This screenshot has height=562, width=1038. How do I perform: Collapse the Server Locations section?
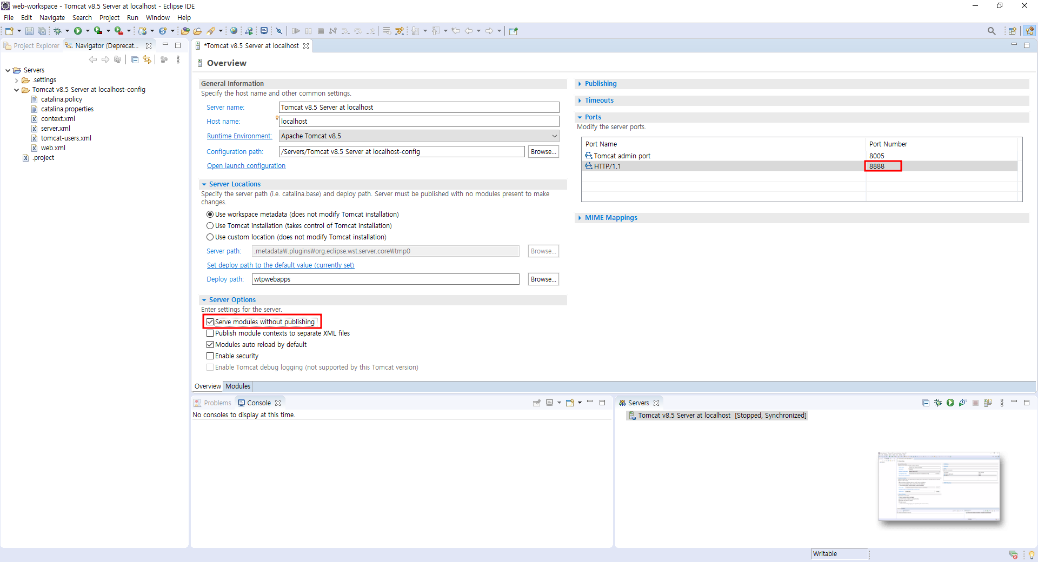[204, 184]
